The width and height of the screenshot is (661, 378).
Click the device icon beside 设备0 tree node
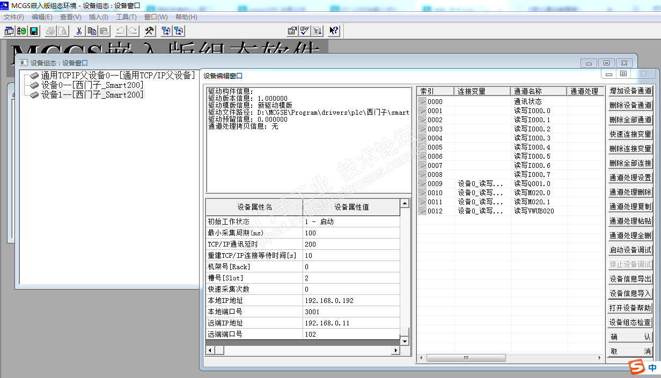tap(34, 85)
